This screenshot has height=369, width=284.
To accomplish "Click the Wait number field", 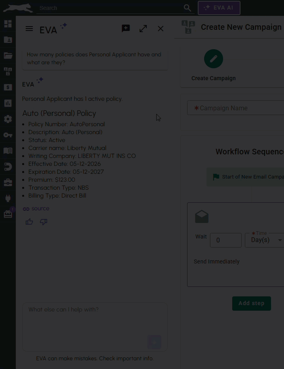I will click(x=225, y=240).
